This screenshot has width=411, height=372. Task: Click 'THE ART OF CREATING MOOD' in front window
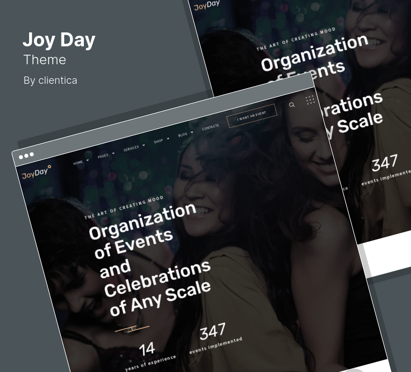point(124,207)
